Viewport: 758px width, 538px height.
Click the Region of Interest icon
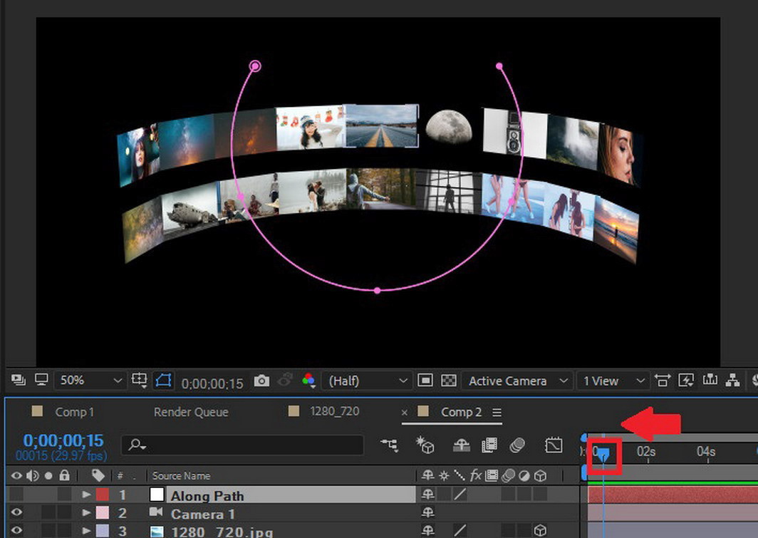click(425, 381)
